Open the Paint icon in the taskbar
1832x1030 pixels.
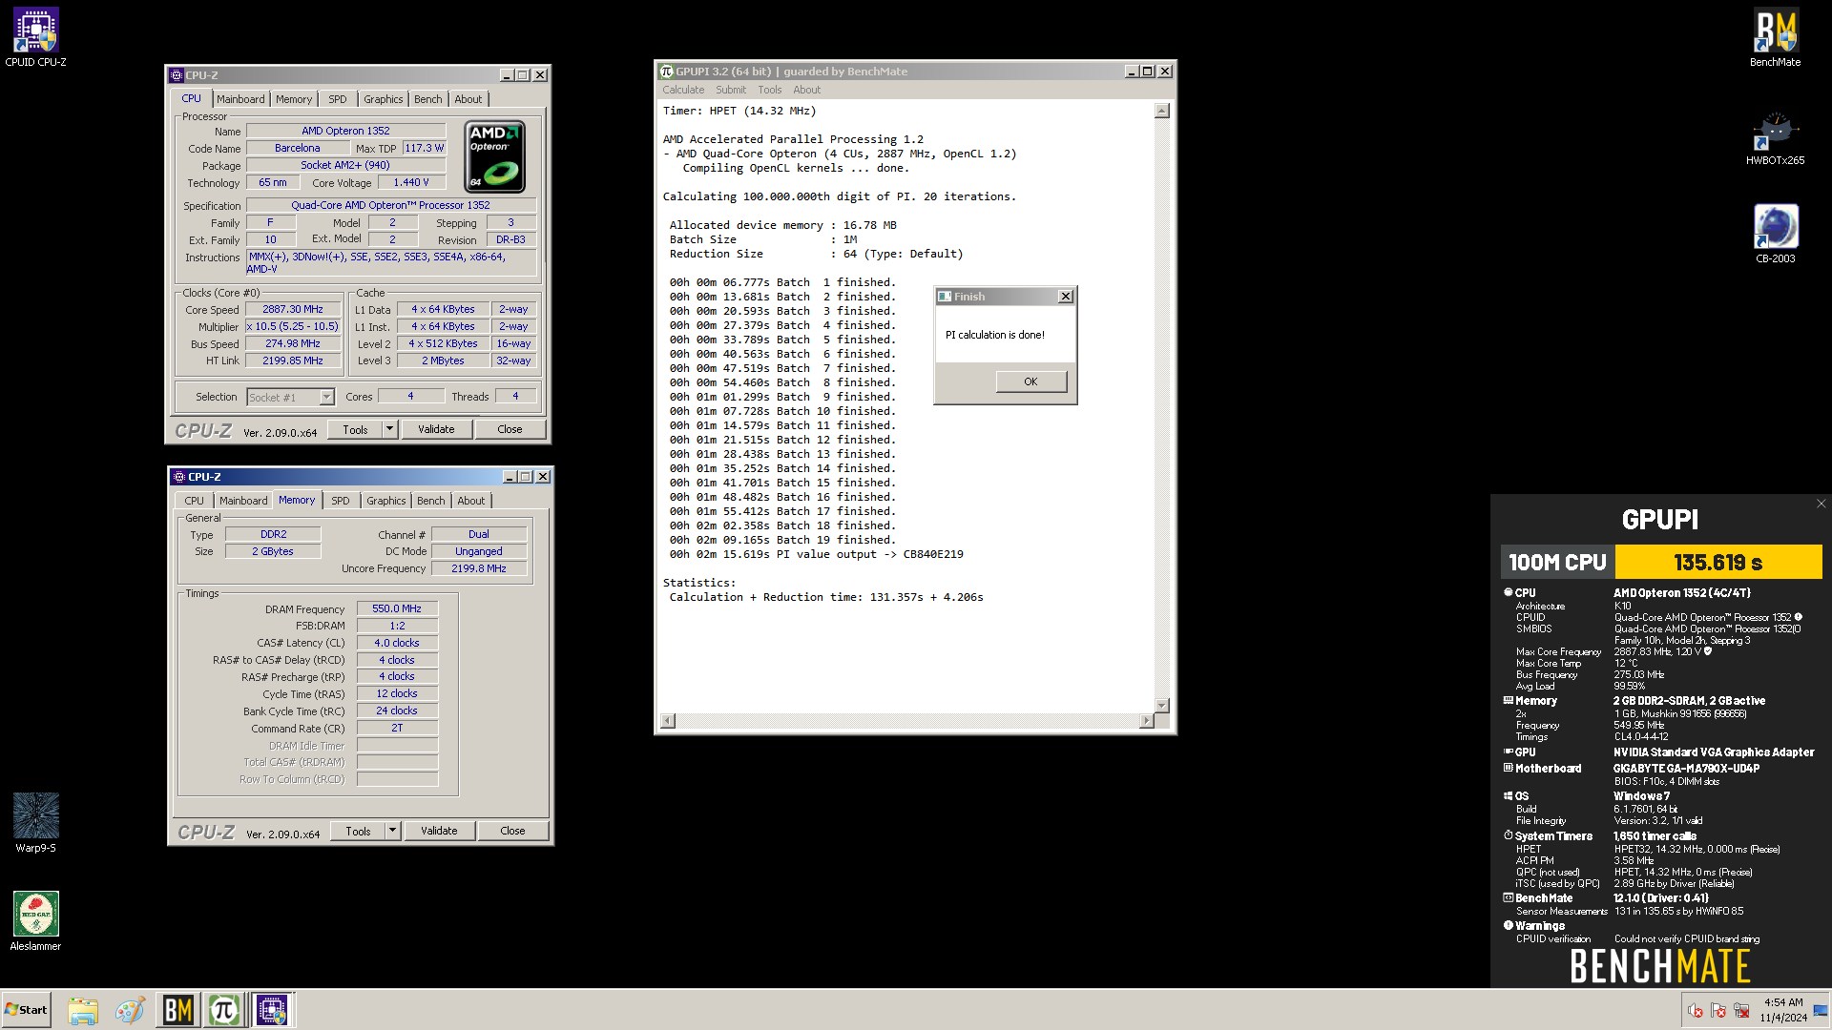click(130, 1010)
